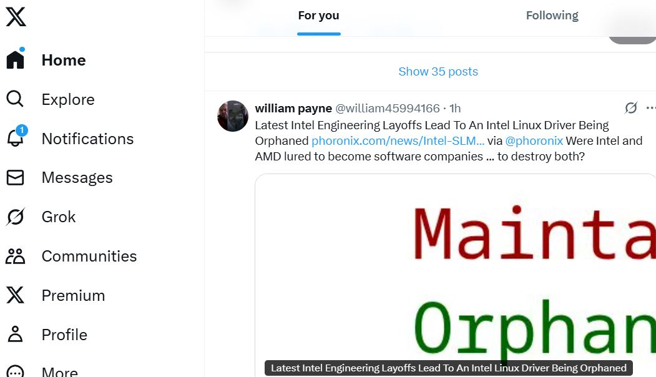The height and width of the screenshot is (377, 656).
Task: Open Explore via the magnifier icon
Action: click(x=15, y=99)
